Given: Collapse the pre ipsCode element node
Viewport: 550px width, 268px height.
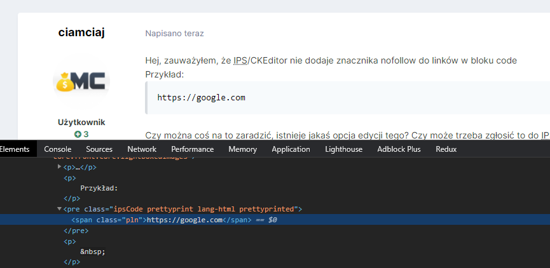Looking at the screenshot, I should pos(60,209).
